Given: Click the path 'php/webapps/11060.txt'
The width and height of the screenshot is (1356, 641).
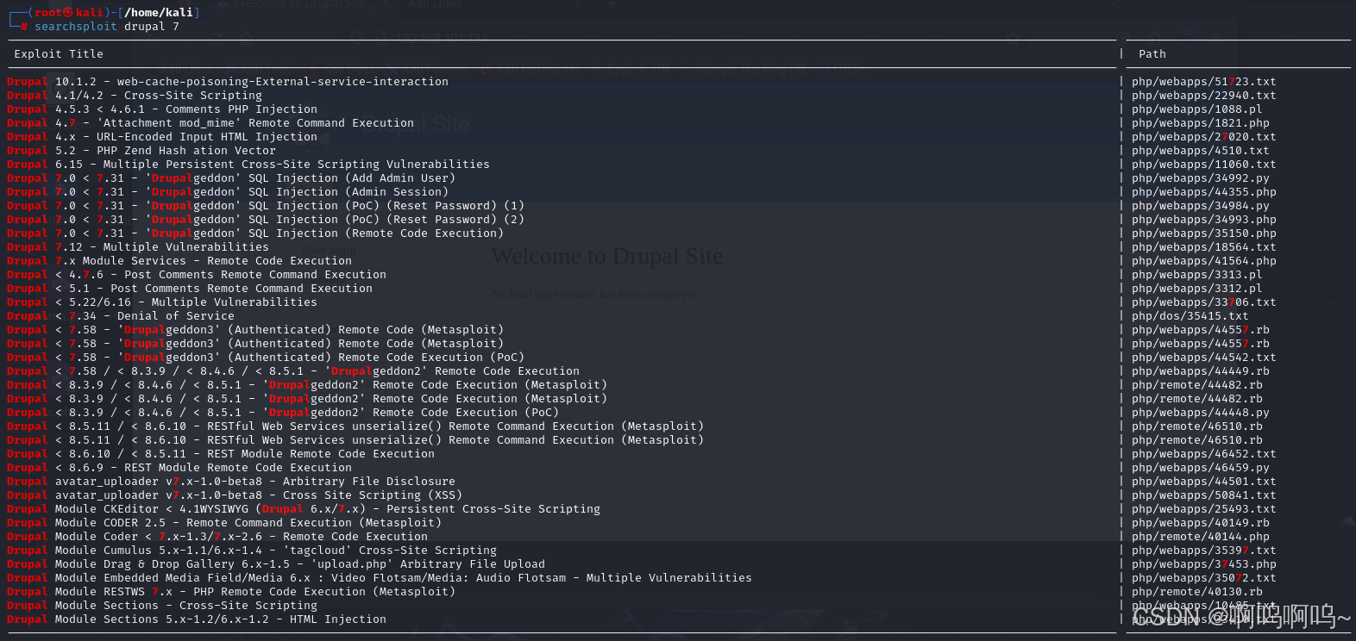Looking at the screenshot, I should [x=1204, y=165].
